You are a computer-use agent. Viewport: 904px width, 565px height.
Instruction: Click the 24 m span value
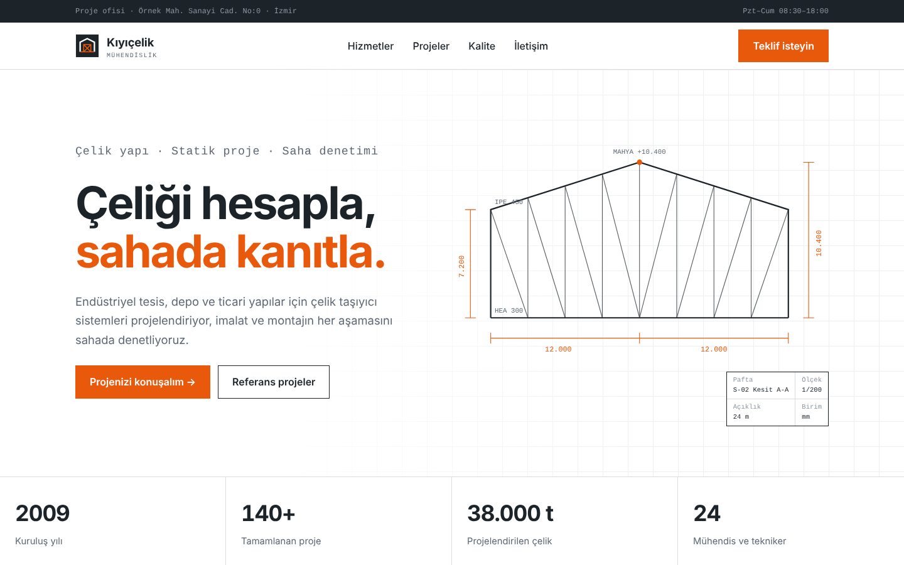coord(741,417)
